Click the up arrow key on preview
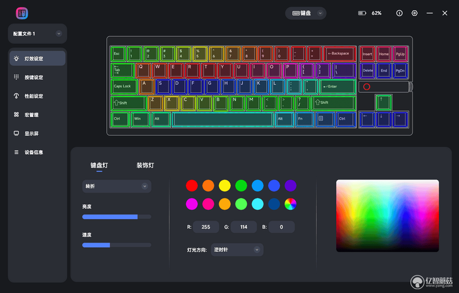The height and width of the screenshot is (293, 459). click(383, 102)
